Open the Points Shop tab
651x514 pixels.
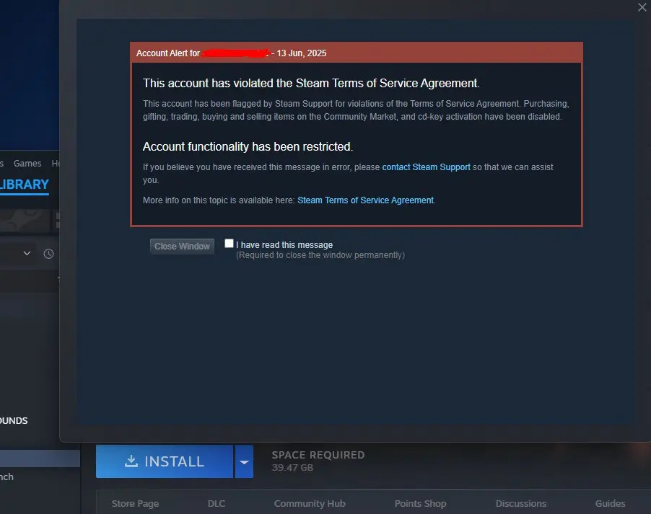tap(420, 504)
